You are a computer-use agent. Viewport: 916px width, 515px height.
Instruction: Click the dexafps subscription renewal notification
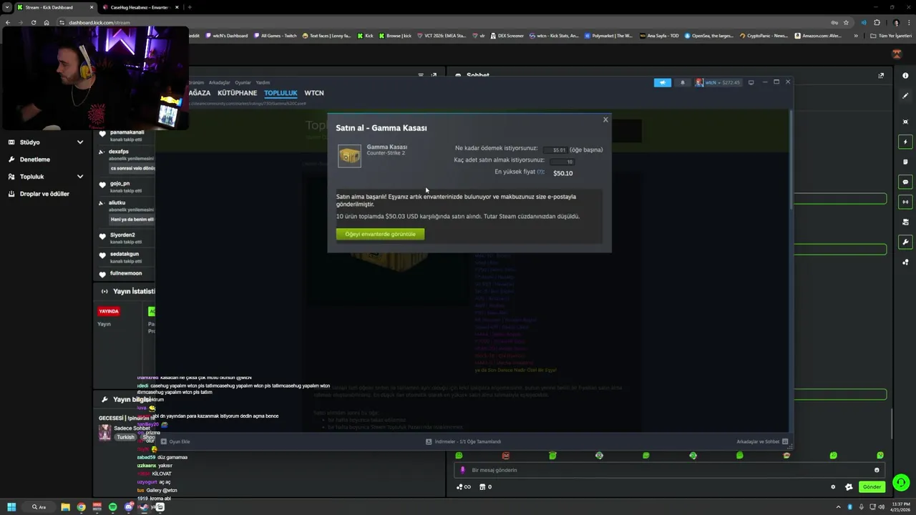tap(126, 161)
